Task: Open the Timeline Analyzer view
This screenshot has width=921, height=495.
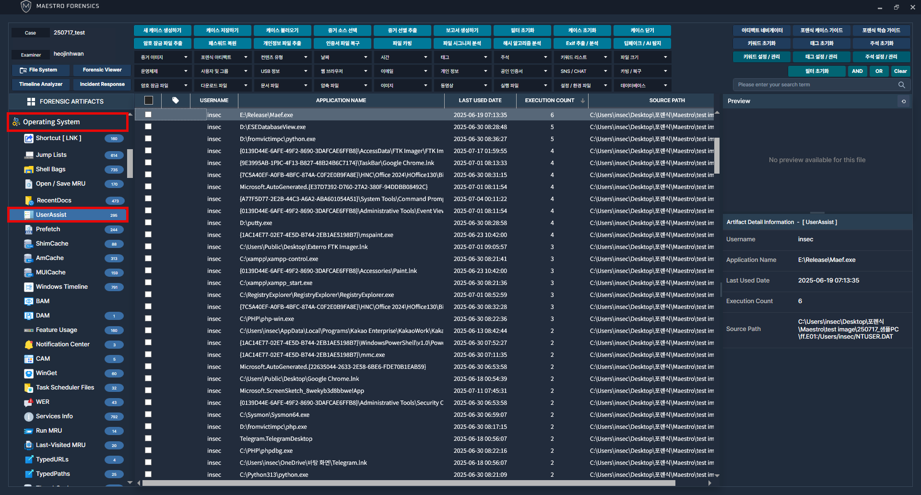Action: pyautogui.click(x=41, y=84)
